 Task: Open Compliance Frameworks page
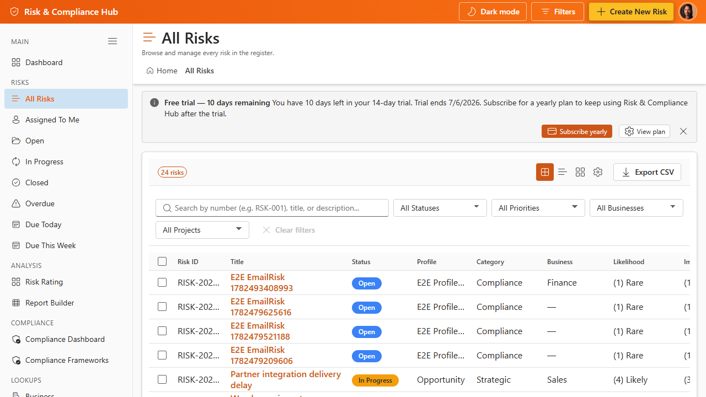pyautogui.click(x=66, y=360)
